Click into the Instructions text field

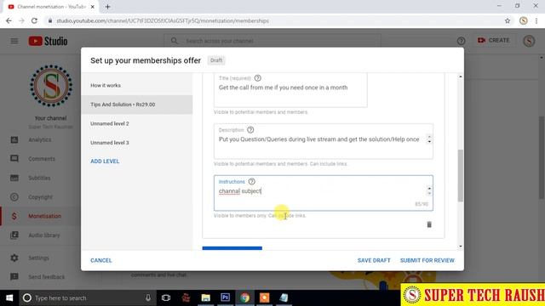[x=324, y=193]
